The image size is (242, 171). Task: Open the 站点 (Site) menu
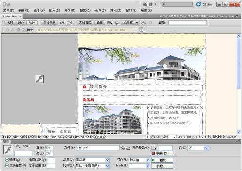click(x=116, y=10)
